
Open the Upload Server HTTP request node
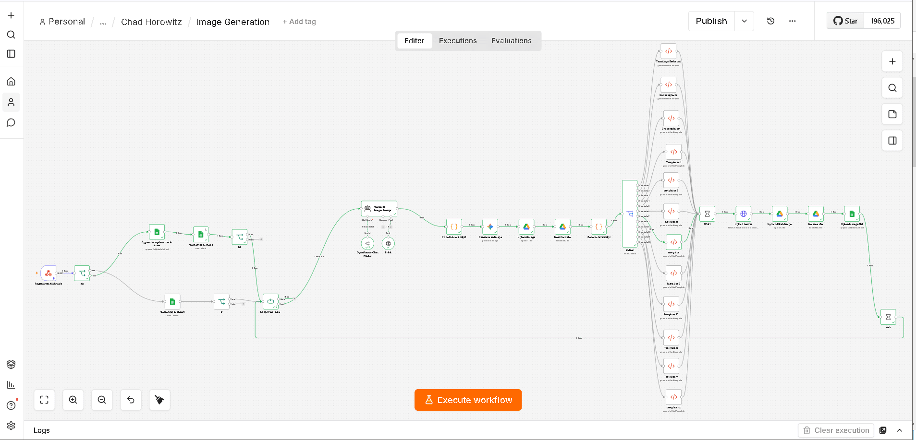pyautogui.click(x=744, y=214)
